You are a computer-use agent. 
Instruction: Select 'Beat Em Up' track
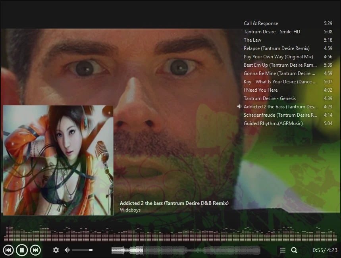(x=288, y=65)
